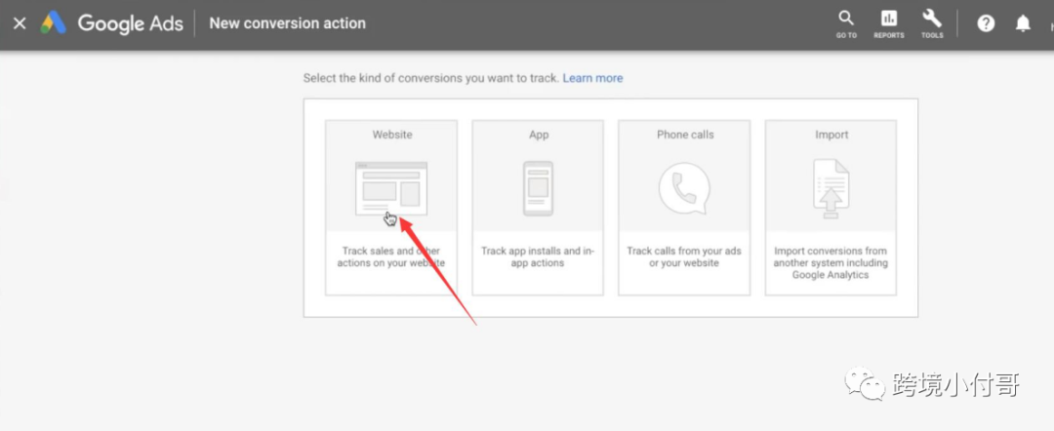Viewport: 1054px width, 431px height.
Task: Select the App phone icon
Action: [x=538, y=188]
